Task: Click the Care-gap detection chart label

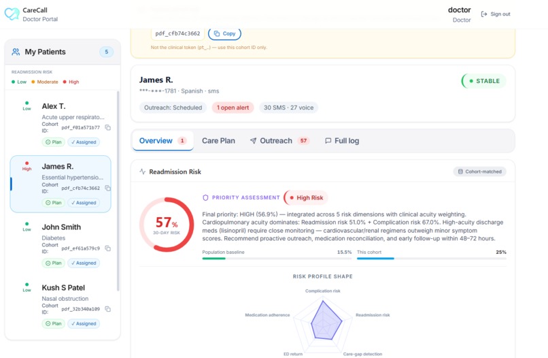Action: point(362,354)
